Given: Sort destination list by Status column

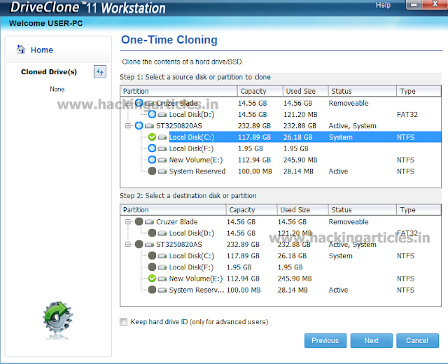Looking at the screenshot, I should click(363, 210).
